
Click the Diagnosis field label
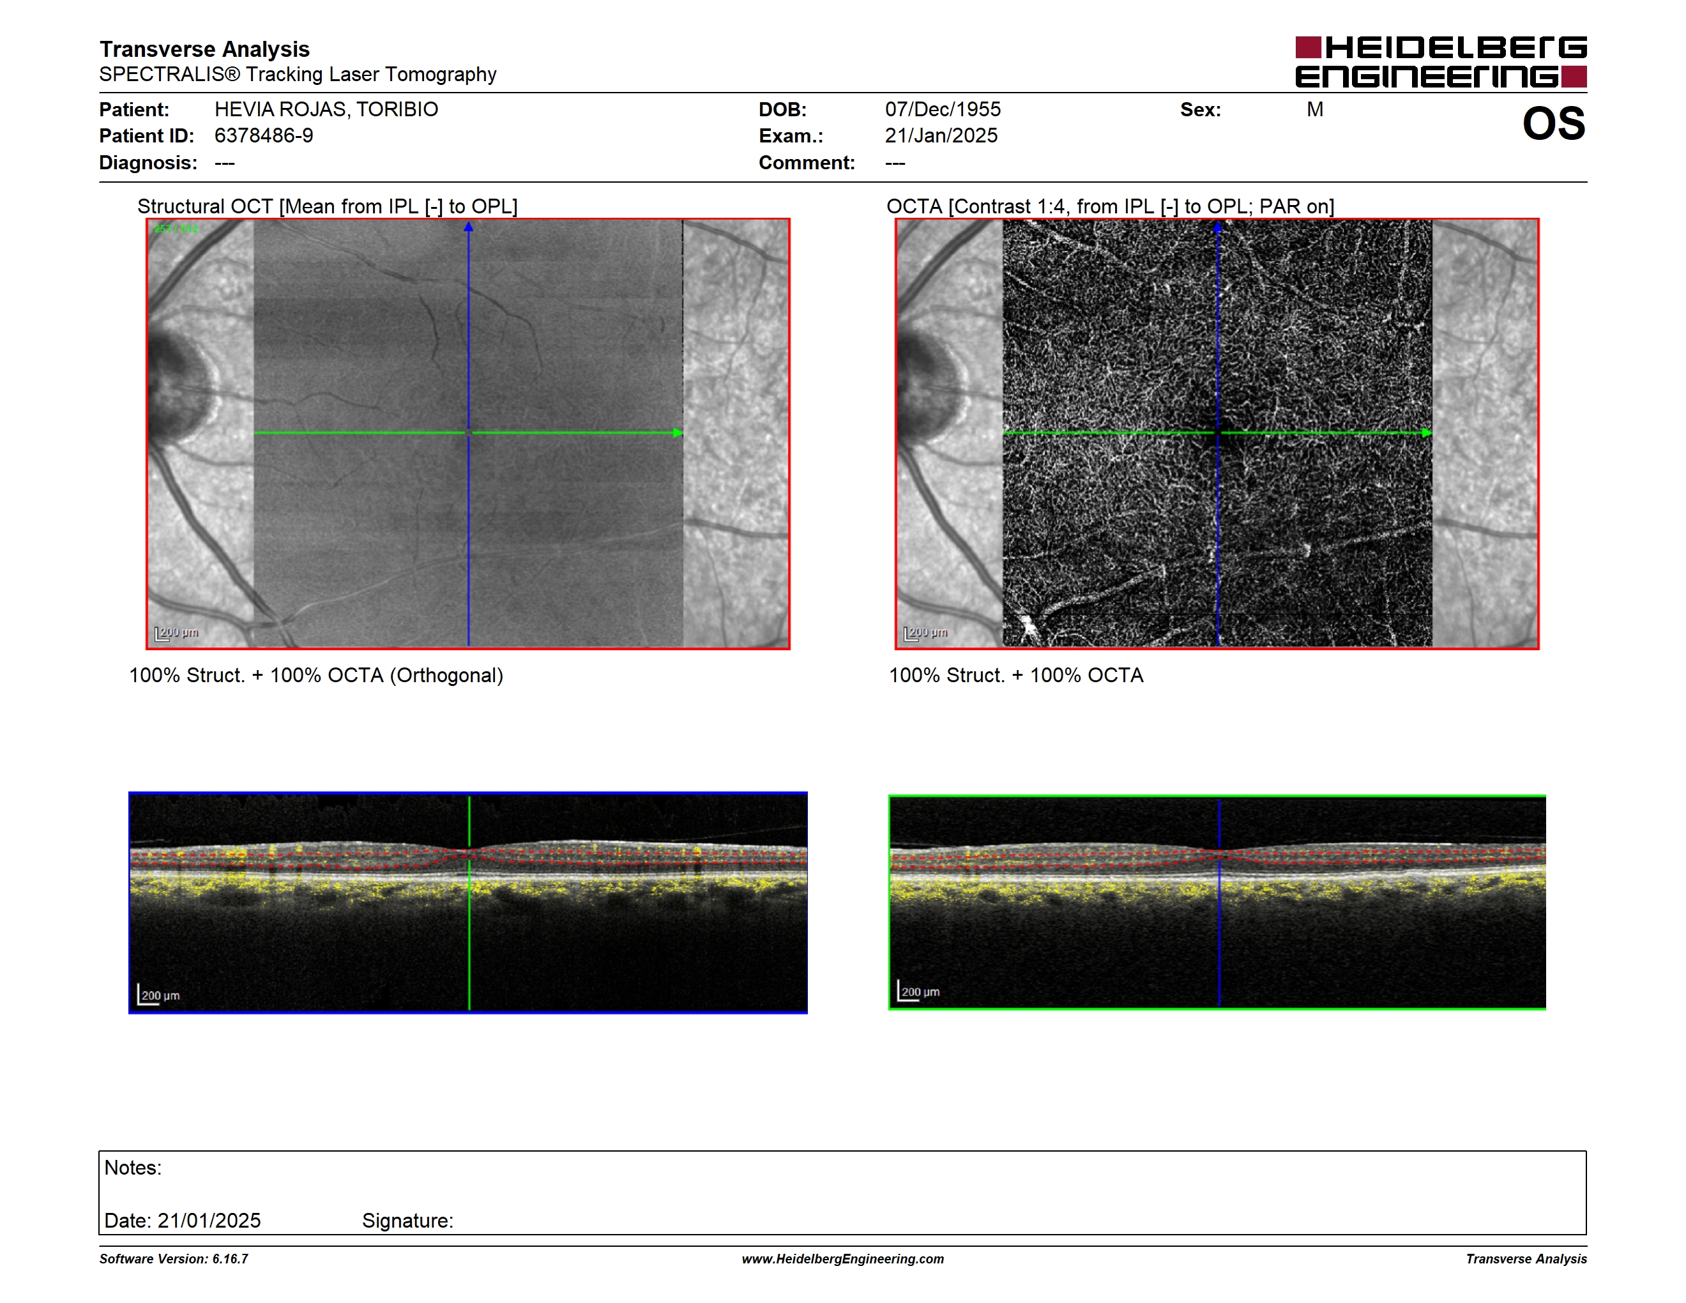coord(148,163)
